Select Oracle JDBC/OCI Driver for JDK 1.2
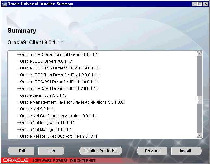The height and width of the screenshot is (164, 210). [x=59, y=89]
